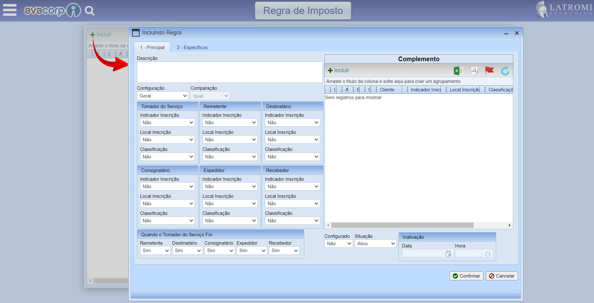The image size is (594, 303).
Task: Open the Inativação date calendar picker
Action: (x=448, y=254)
